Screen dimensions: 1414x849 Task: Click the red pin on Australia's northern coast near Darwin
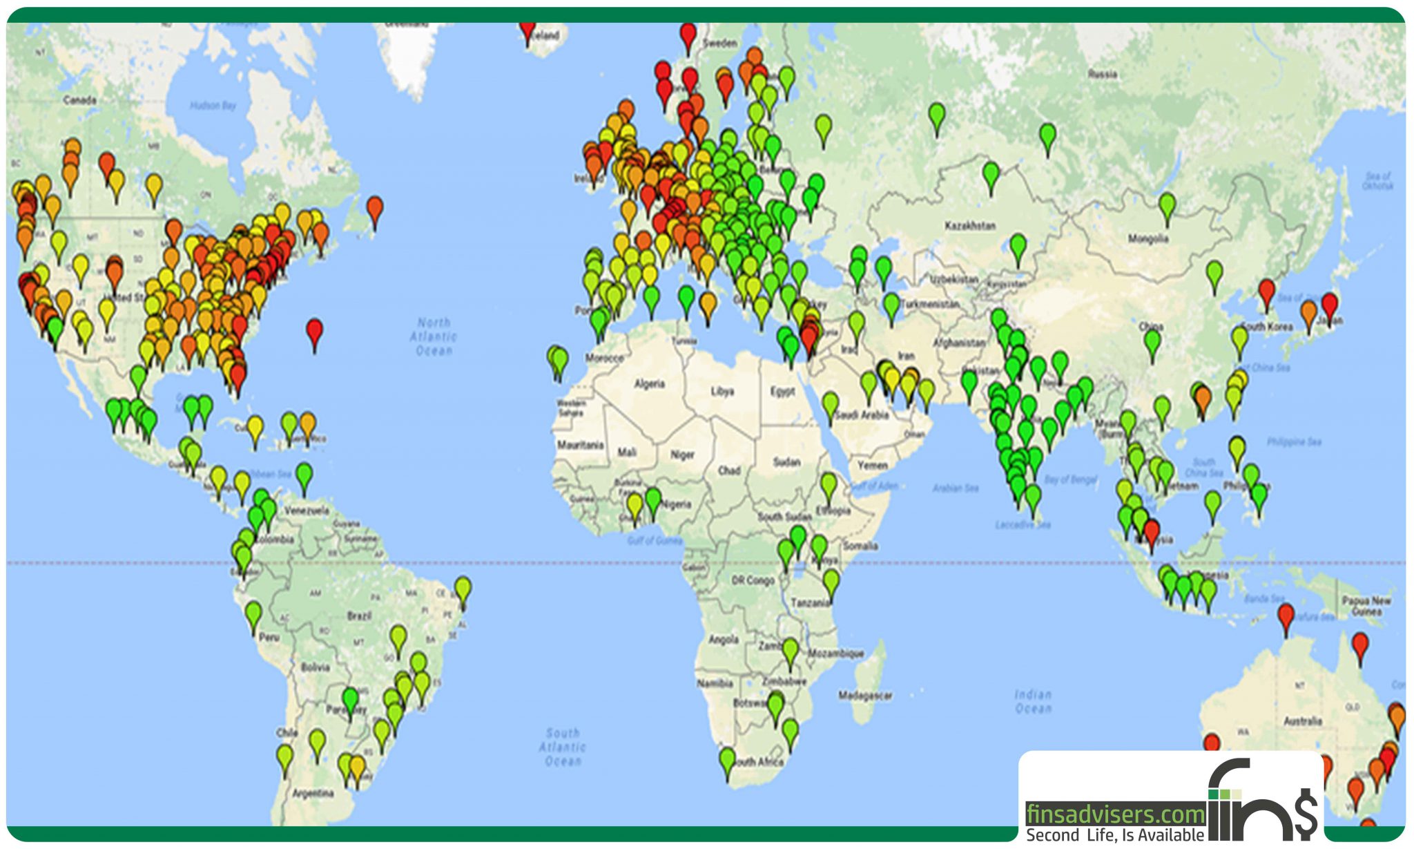point(1286,620)
